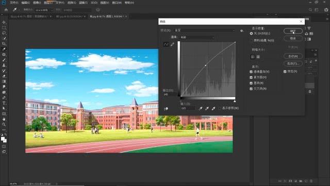Open sample layers dropdown in options bar
The image size is (330, 186).
pos(77,10)
